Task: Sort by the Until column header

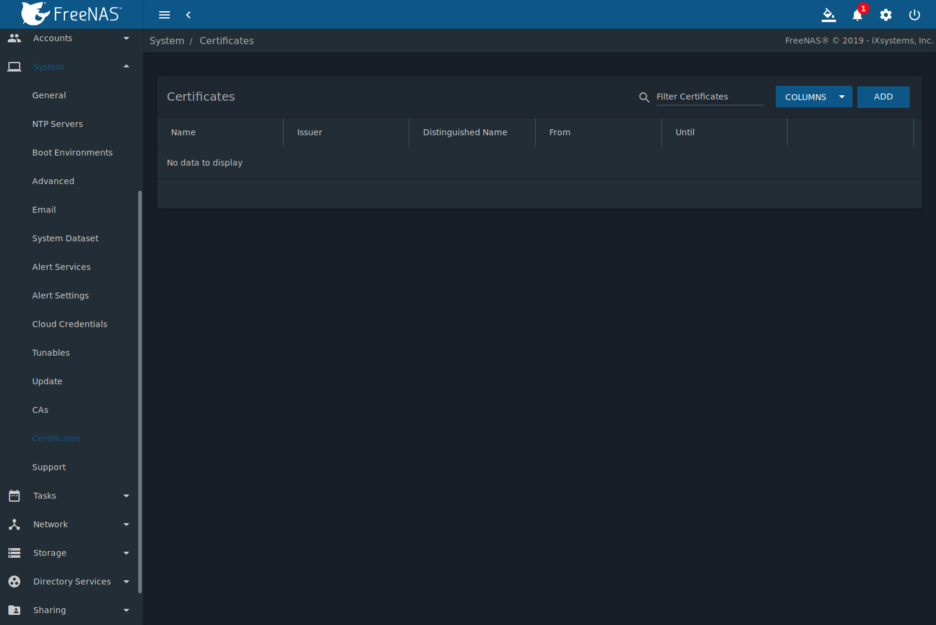Action: pyautogui.click(x=685, y=132)
